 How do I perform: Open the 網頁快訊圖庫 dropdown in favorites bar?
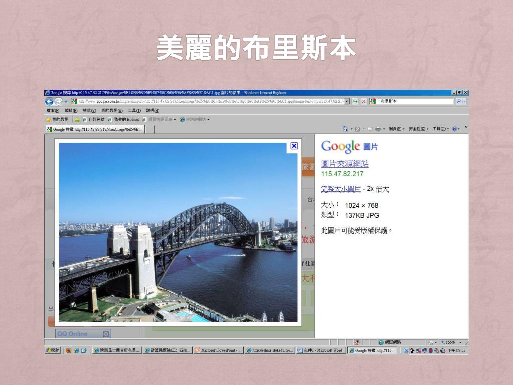pos(159,119)
